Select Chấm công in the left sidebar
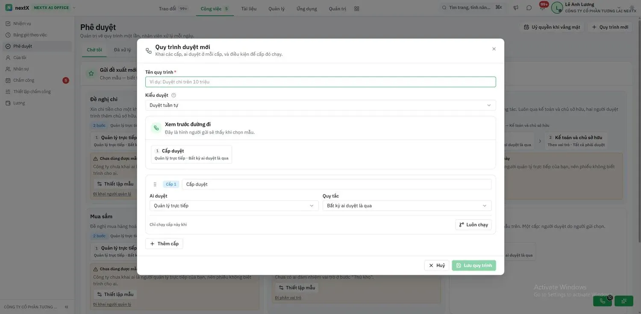The width and height of the screenshot is (641, 314). tap(24, 80)
